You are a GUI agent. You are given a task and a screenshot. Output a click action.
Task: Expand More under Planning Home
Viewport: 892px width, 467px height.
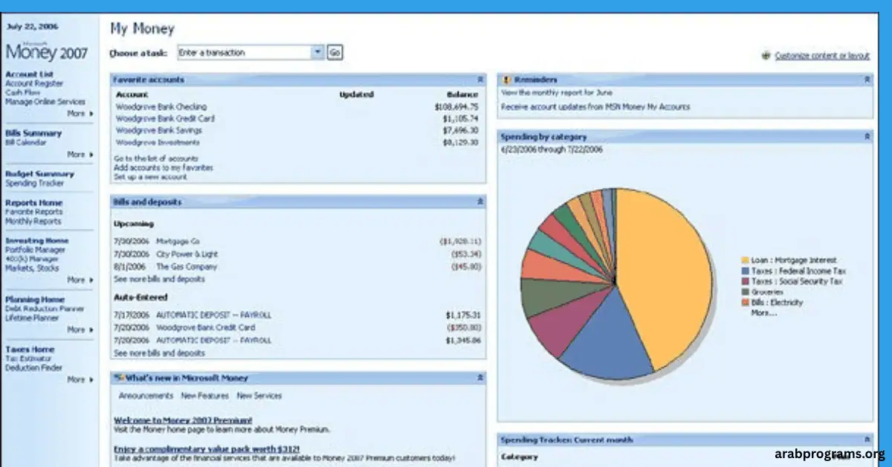coord(80,329)
